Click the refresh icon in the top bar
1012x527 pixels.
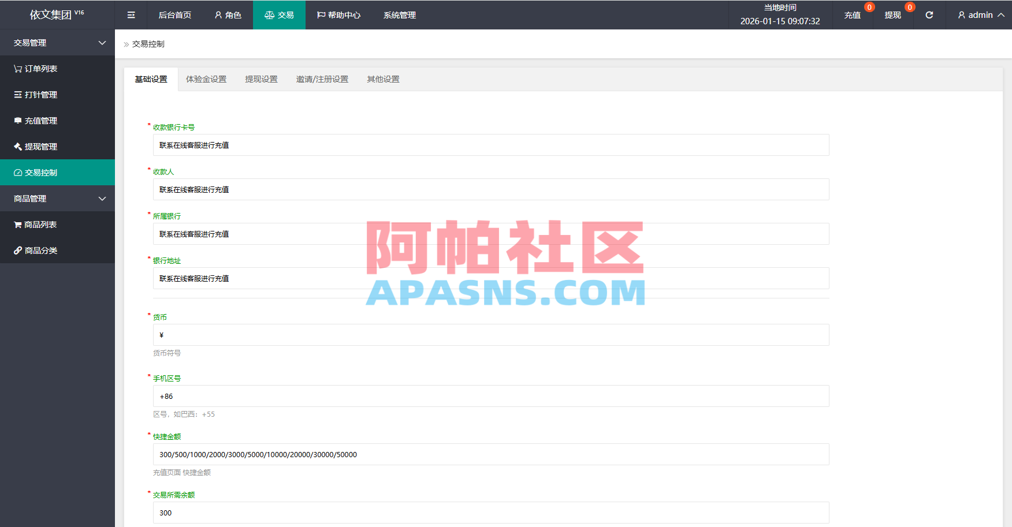[929, 15]
